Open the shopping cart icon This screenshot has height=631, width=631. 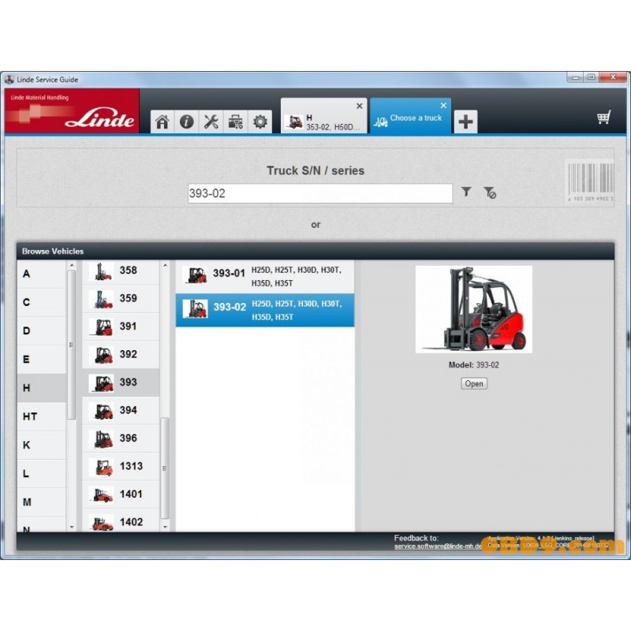[603, 118]
